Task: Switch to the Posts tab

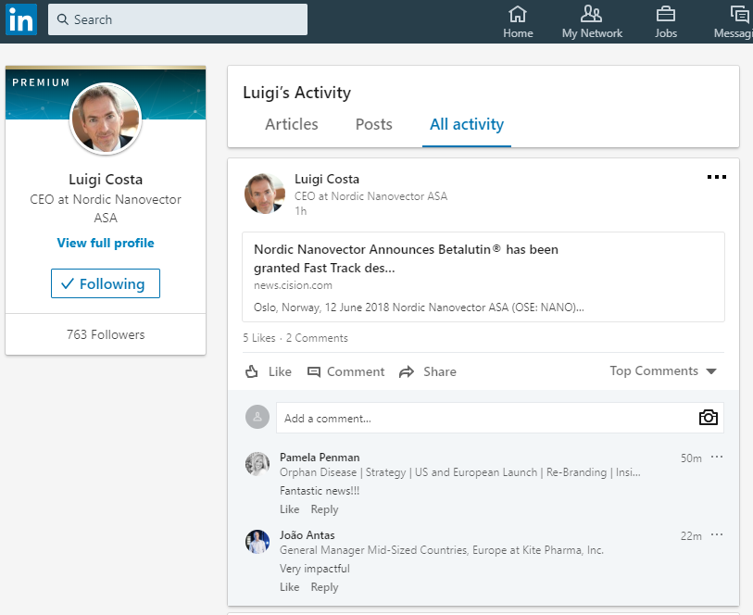Action: (373, 124)
